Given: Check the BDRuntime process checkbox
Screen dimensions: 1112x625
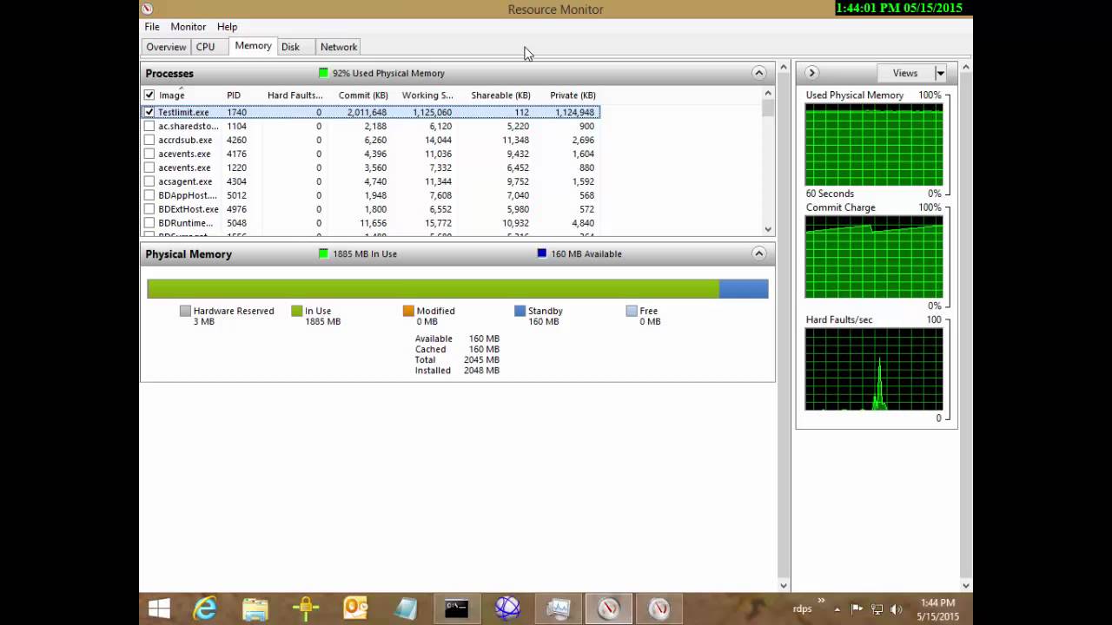Looking at the screenshot, I should (149, 223).
